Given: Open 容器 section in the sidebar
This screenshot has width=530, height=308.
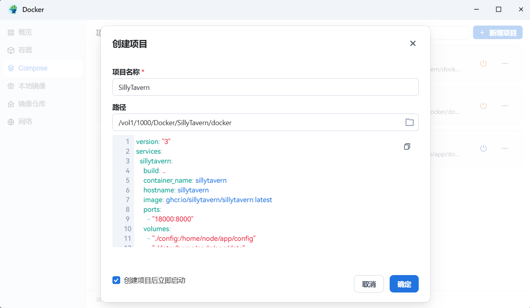Looking at the screenshot, I should tap(43, 50).
